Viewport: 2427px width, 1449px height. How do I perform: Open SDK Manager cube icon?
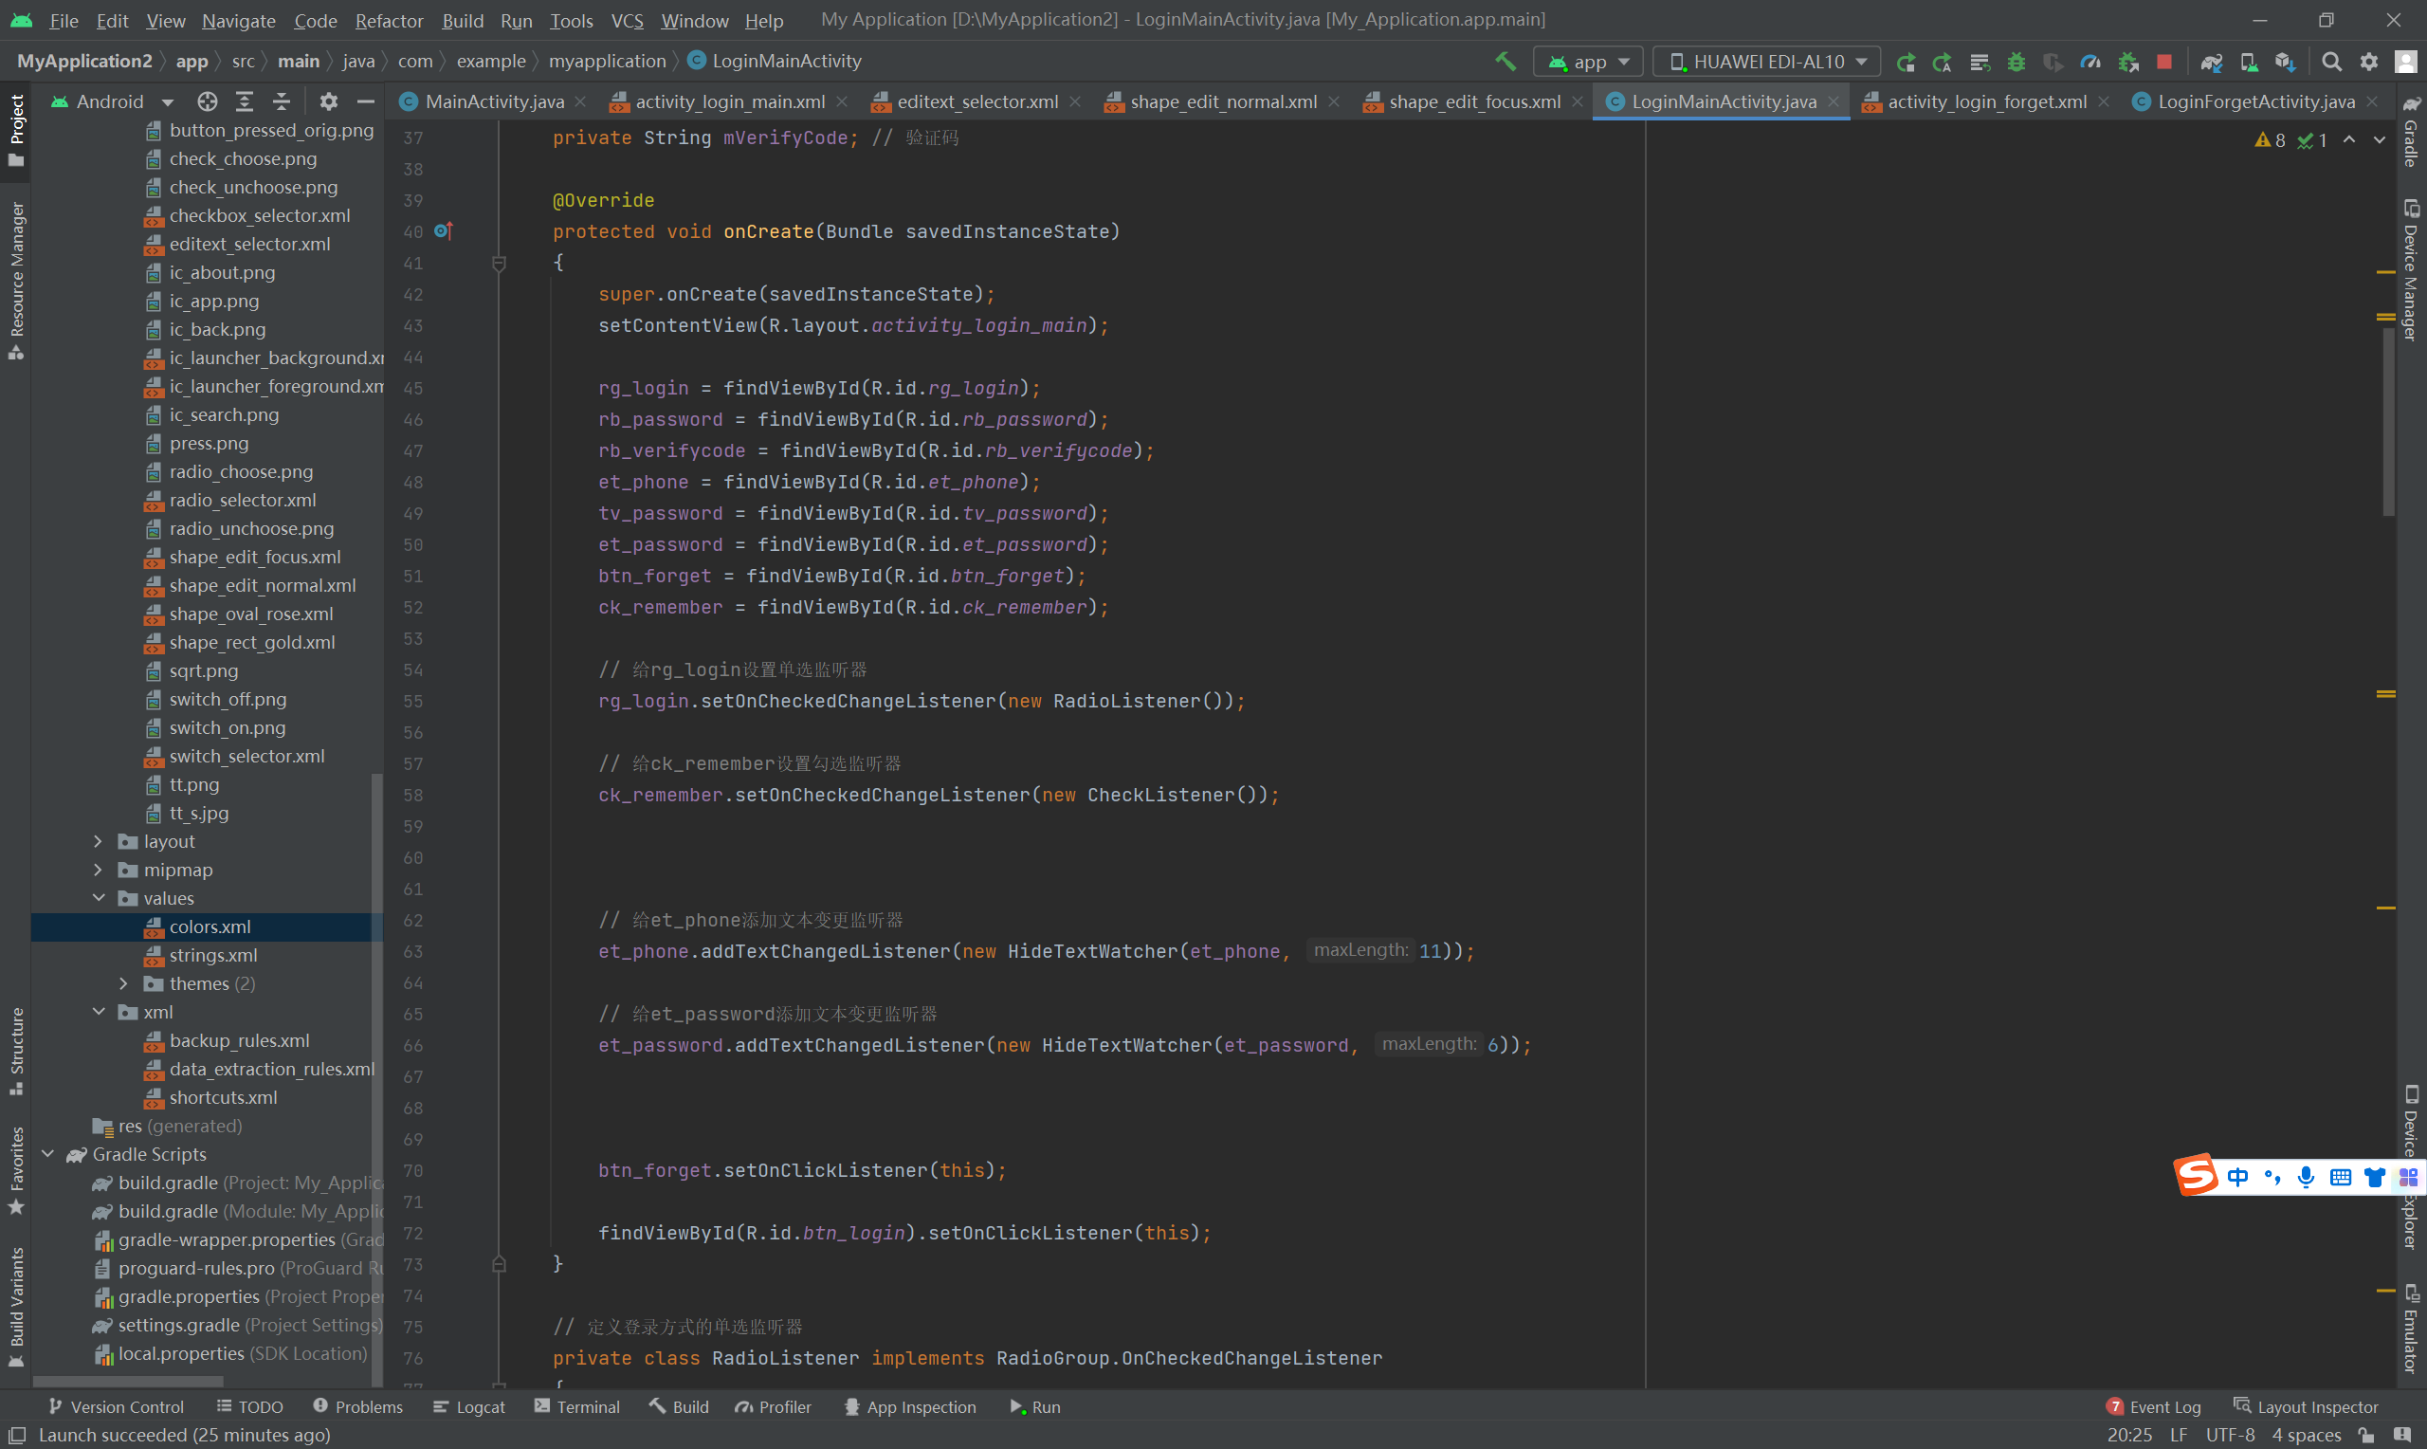click(2285, 62)
